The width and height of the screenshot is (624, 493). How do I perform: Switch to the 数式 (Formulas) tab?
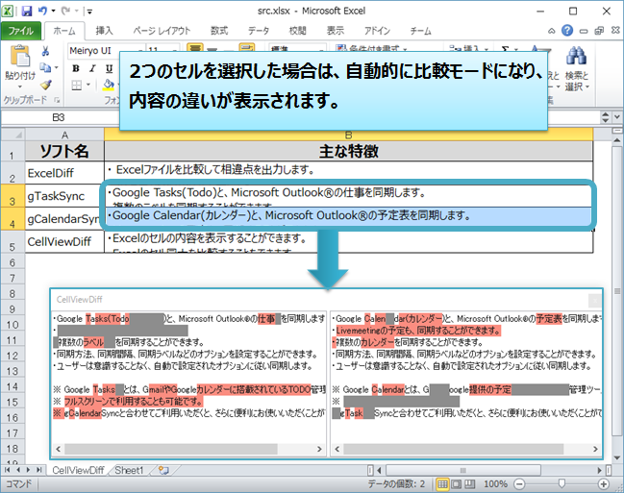point(219,31)
